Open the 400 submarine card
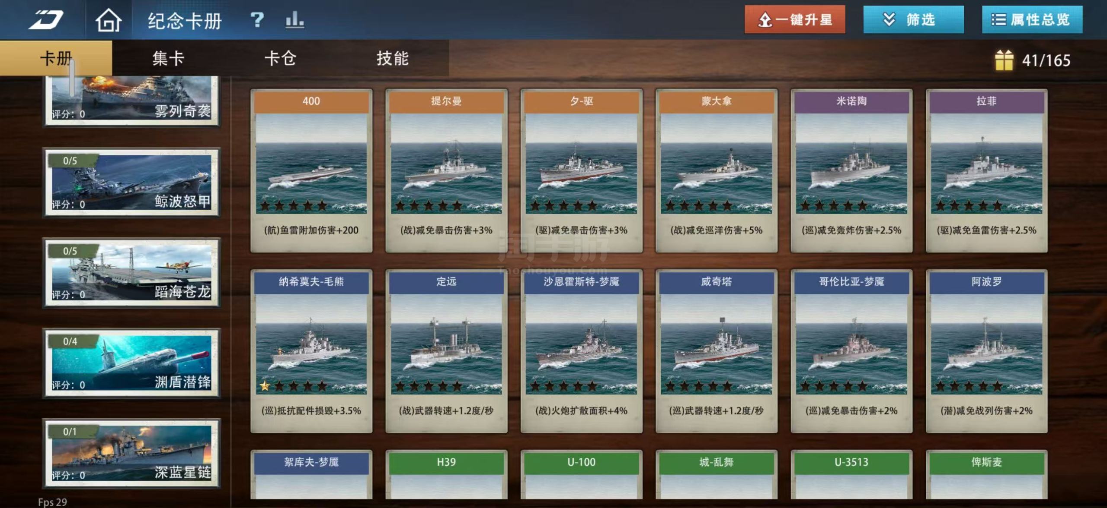Image resolution: width=1107 pixels, height=508 pixels. coord(311,170)
